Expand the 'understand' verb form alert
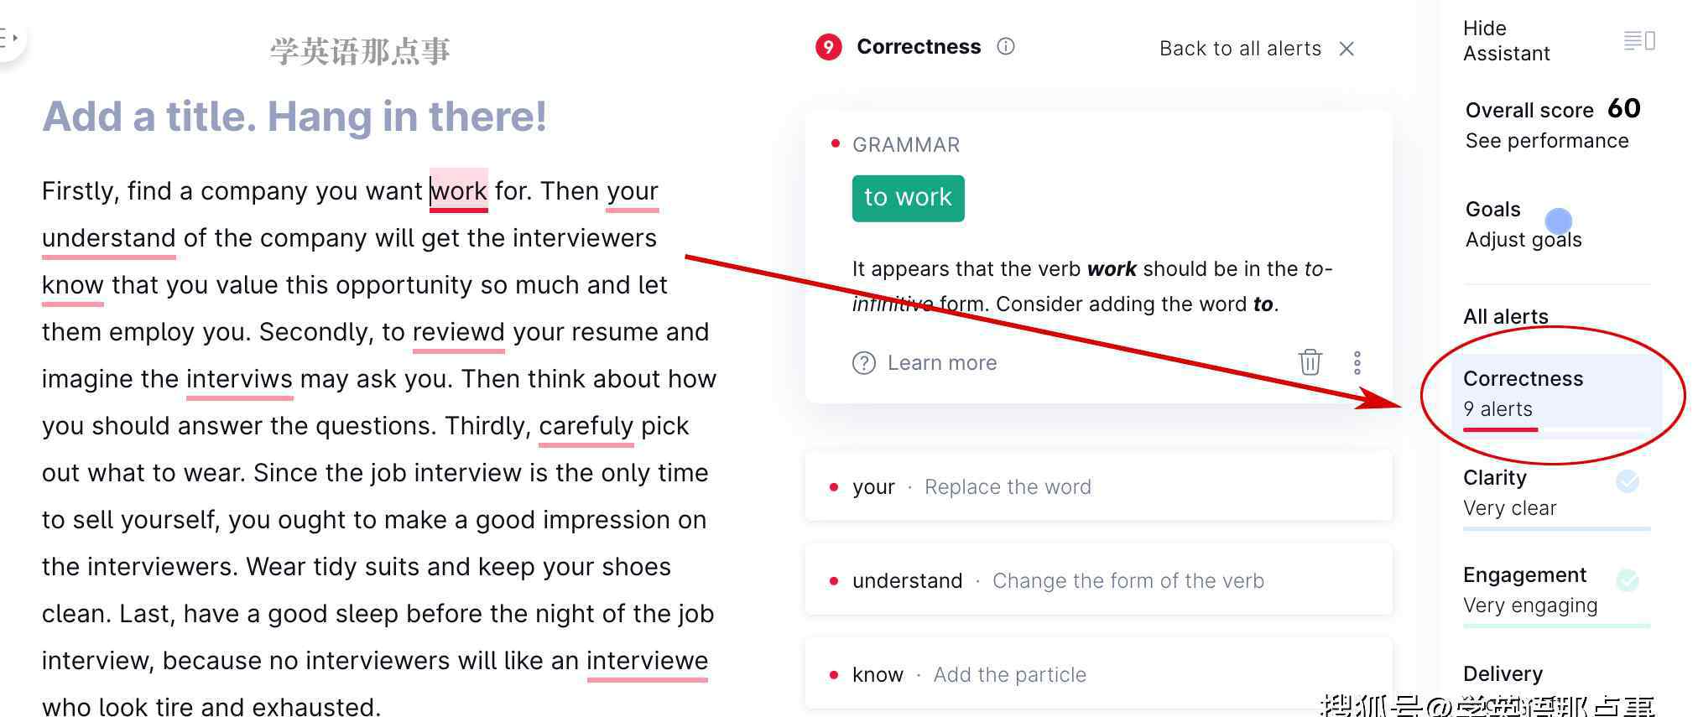Viewport: 1698px width, 717px height. click(x=1097, y=580)
